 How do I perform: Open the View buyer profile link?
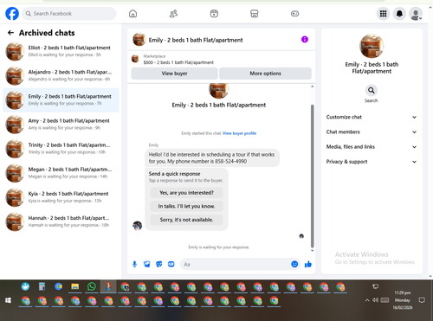239,133
